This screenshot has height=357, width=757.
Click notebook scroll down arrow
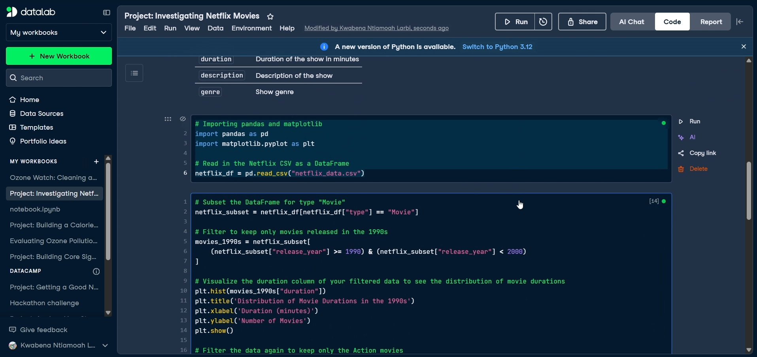pyautogui.click(x=749, y=350)
